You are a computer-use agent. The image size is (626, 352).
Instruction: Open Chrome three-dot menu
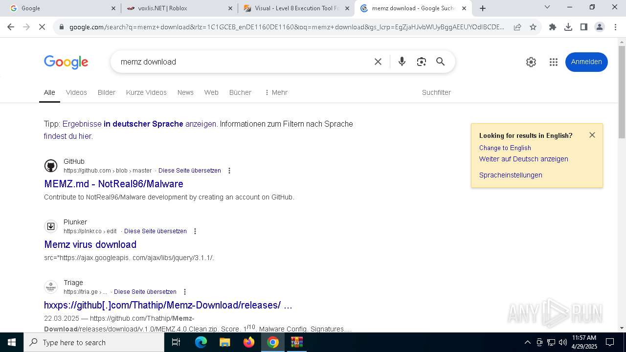[615, 27]
